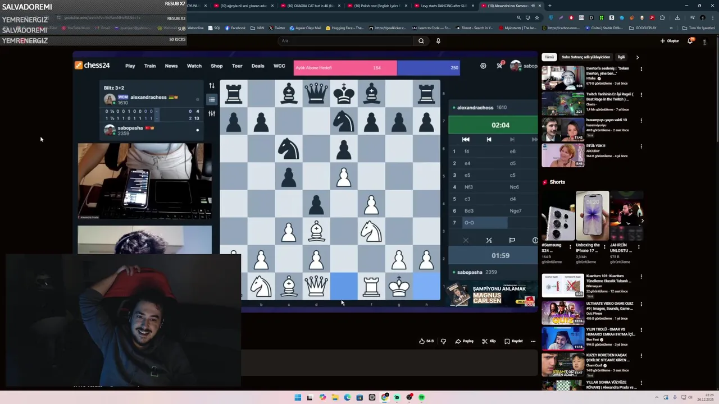Show hidden bookmarks with the double chevron
This screenshot has height=404, width=719.
[x=671, y=27]
